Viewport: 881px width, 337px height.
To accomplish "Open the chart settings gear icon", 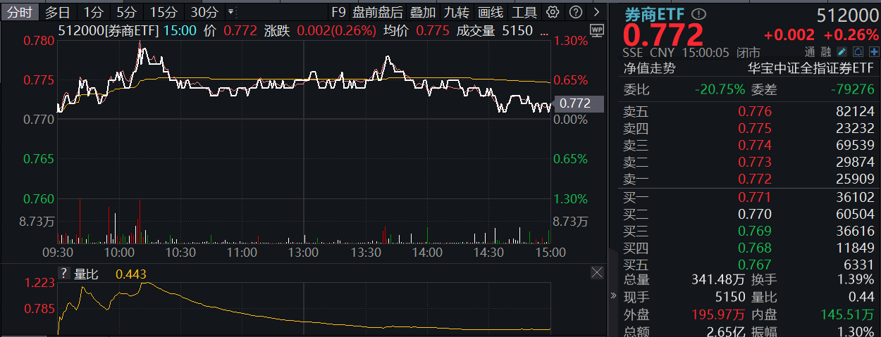I will (553, 13).
